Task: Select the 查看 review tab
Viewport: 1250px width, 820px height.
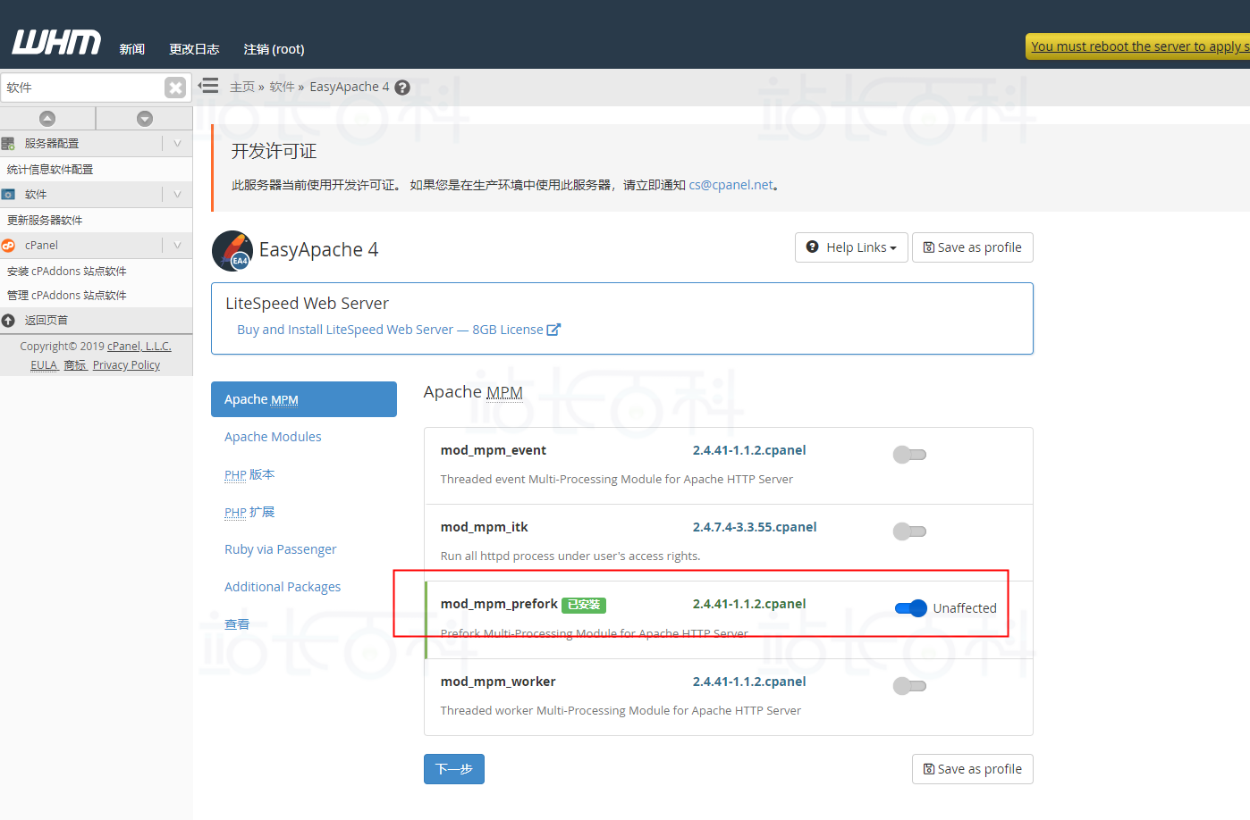Action: [x=237, y=624]
